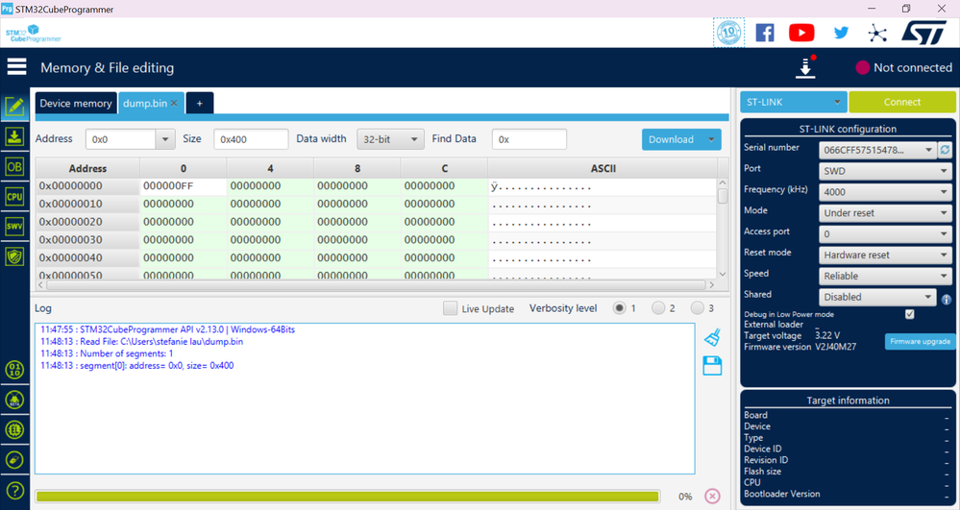
Task: Open the beta bug sidebar icon
Action: (x=14, y=400)
